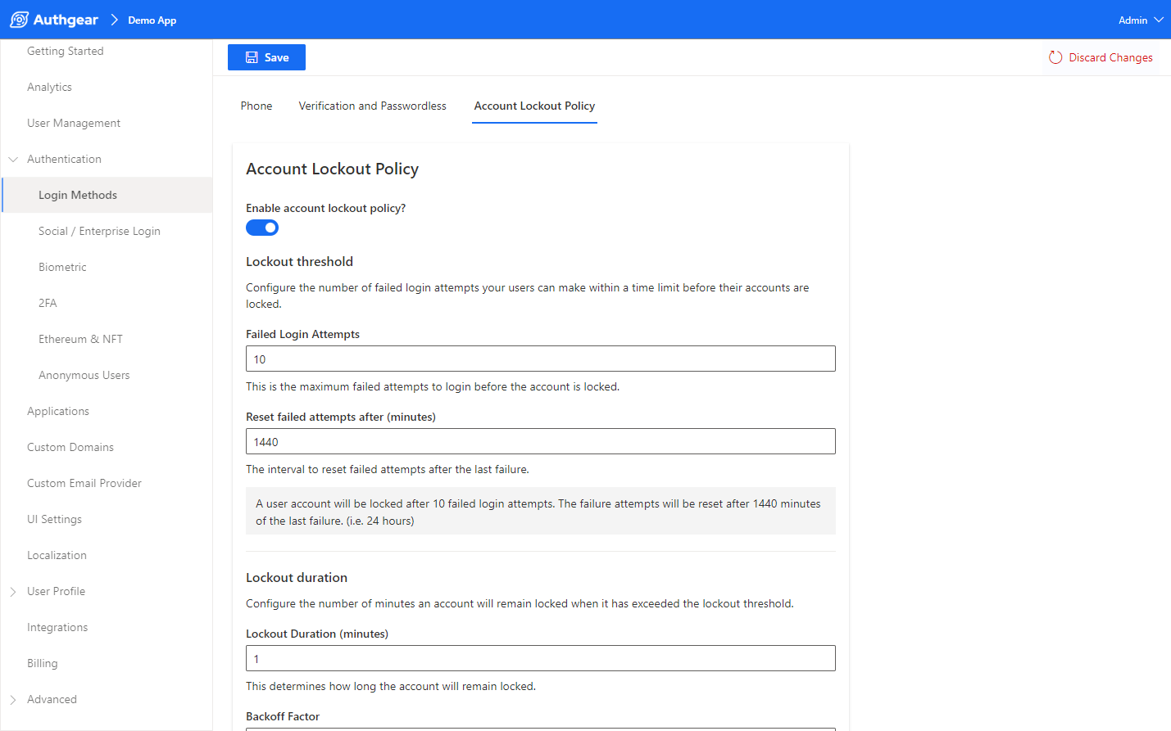1171x731 pixels.
Task: Click Discard Changes button
Action: (x=1101, y=57)
